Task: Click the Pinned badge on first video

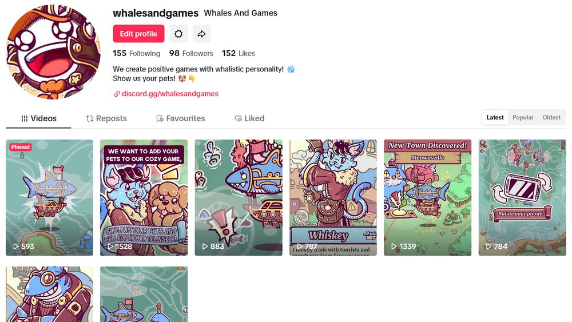Action: pos(21,147)
